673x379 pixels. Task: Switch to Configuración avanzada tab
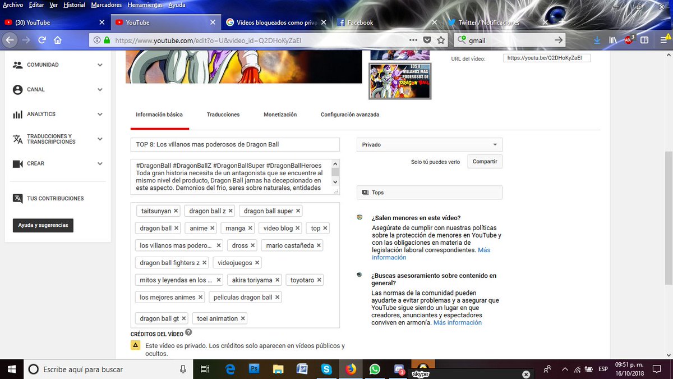tap(350, 115)
